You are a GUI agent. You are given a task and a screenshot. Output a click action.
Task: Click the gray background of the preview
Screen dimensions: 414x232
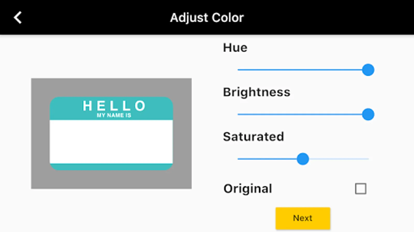40,134
